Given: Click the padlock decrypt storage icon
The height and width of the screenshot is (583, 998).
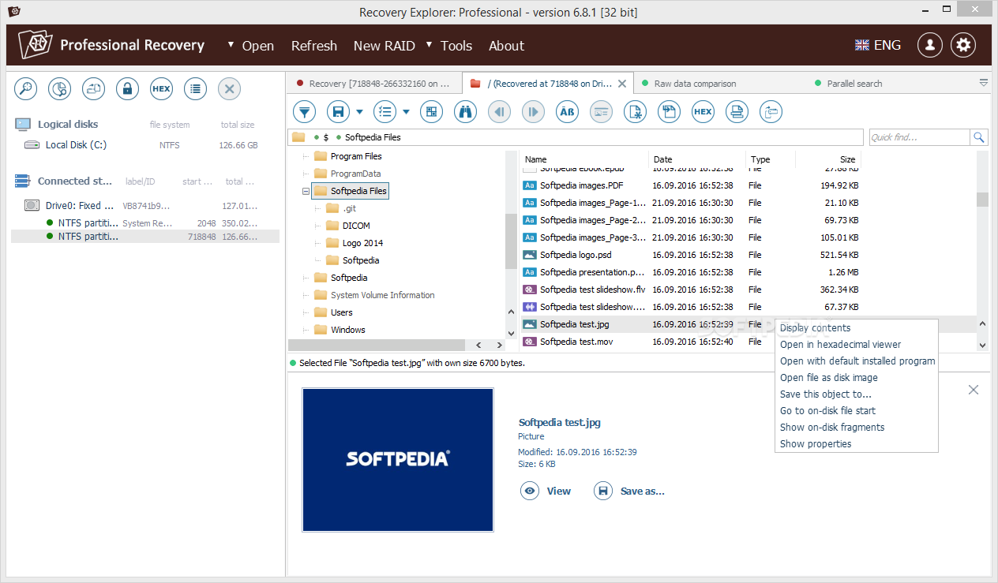Looking at the screenshot, I should click(x=127, y=89).
